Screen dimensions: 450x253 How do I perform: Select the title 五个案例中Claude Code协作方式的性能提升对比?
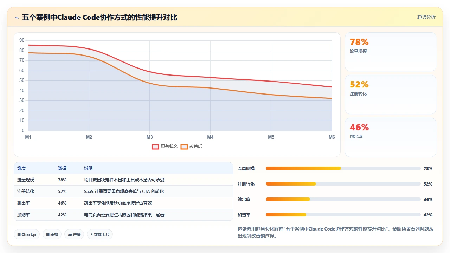pyautogui.click(x=99, y=17)
